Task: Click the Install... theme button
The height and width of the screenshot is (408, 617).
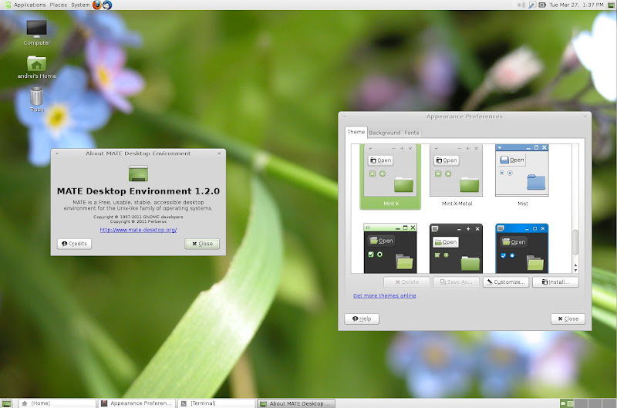Action: (x=555, y=282)
